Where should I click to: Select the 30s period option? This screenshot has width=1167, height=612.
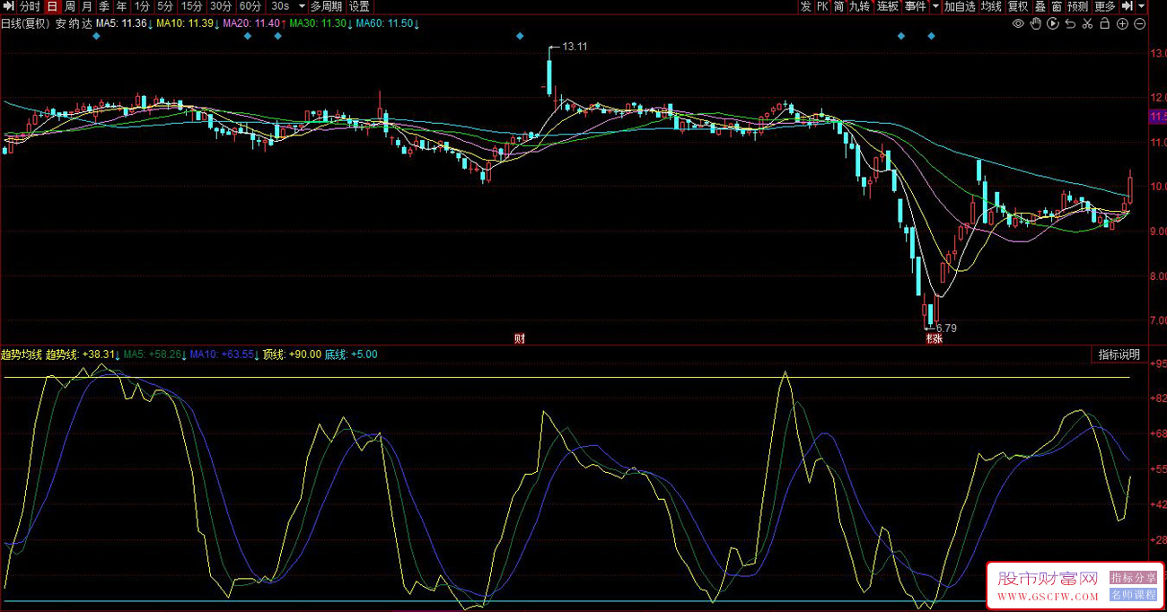[280, 6]
